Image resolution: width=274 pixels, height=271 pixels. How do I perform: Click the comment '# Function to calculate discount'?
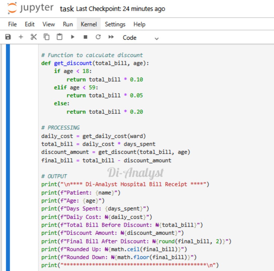click(x=92, y=55)
